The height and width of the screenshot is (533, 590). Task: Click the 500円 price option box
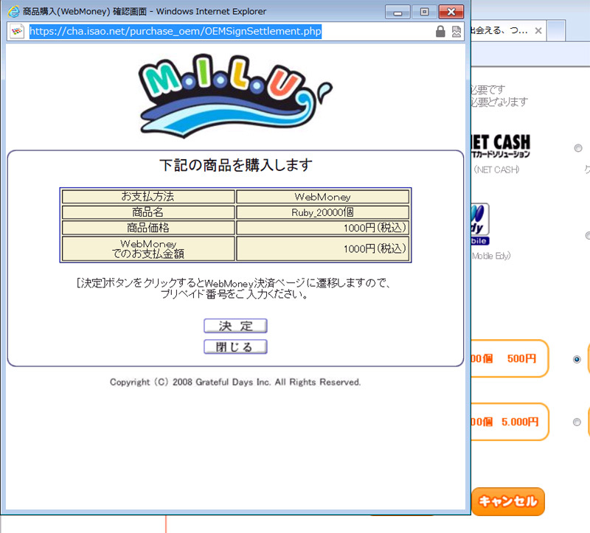click(509, 359)
